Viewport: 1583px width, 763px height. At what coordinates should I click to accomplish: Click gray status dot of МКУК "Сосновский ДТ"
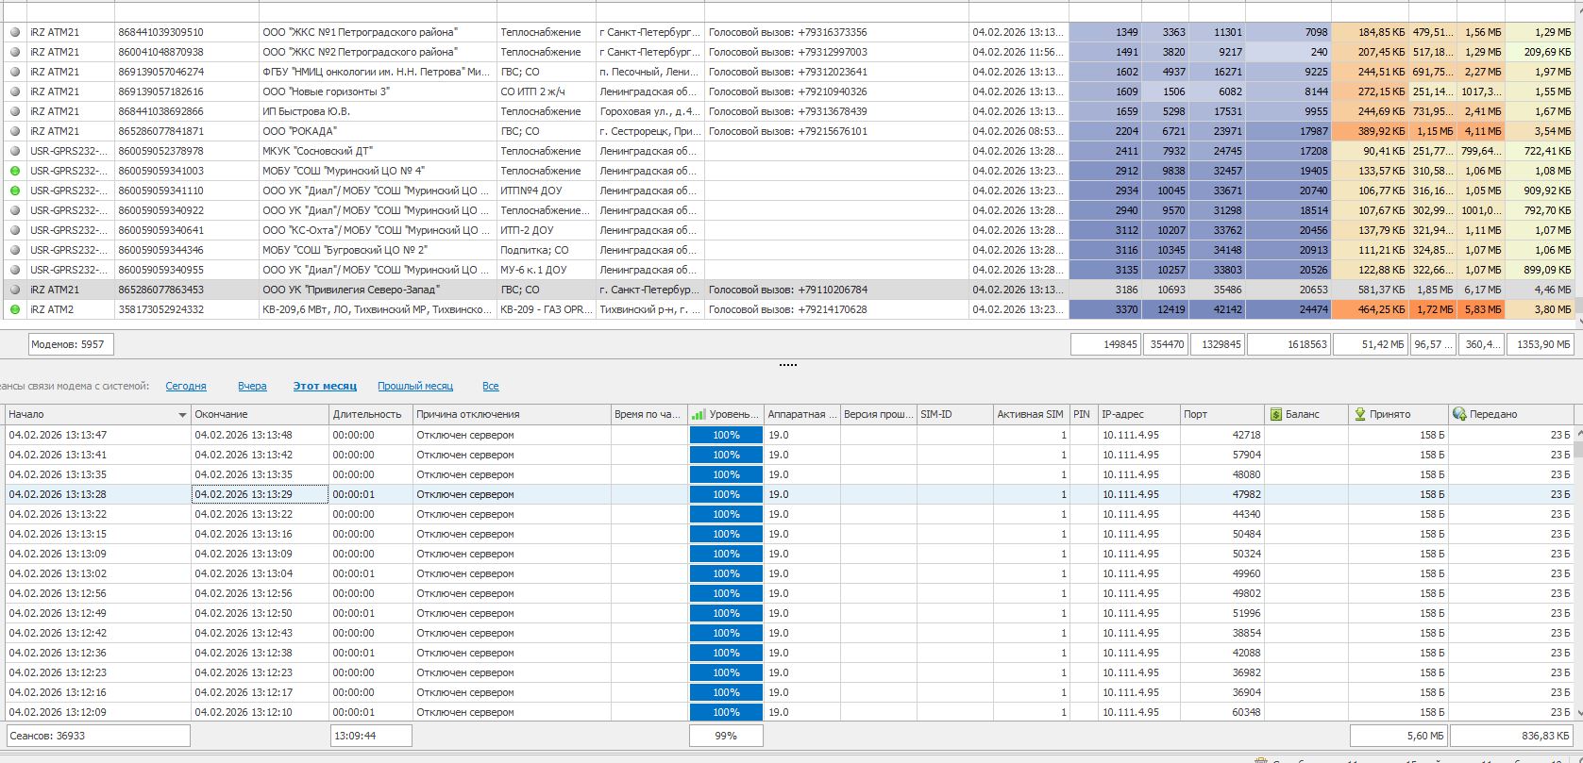point(14,151)
